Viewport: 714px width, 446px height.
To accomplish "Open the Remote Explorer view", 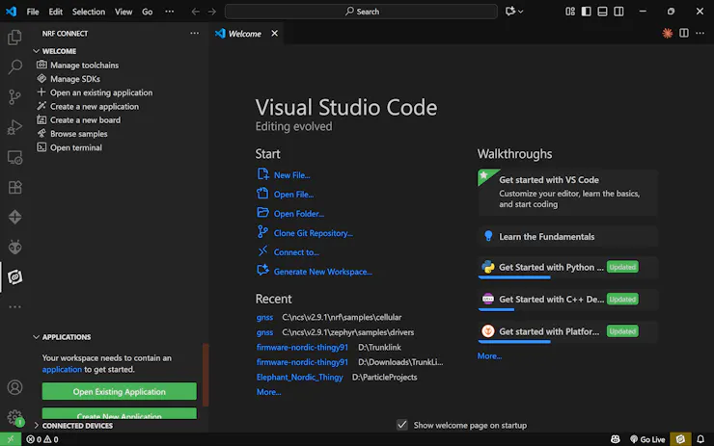I will 14,157.
